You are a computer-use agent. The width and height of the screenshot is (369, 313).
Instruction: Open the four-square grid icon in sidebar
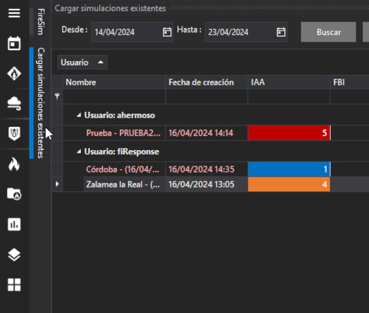point(14,285)
